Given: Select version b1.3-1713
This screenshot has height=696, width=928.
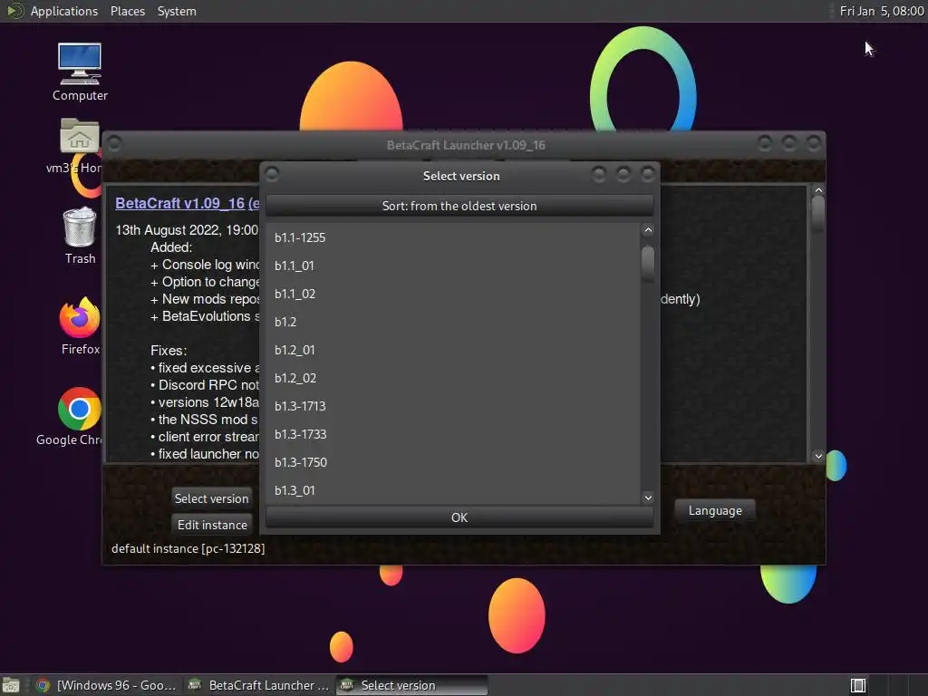Looking at the screenshot, I should 453,406.
